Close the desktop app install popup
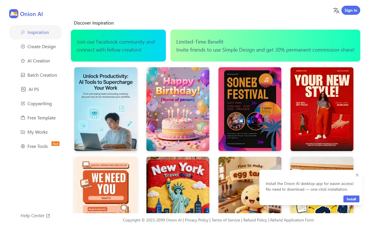This screenshot has height=228, width=366. tap(357, 175)
